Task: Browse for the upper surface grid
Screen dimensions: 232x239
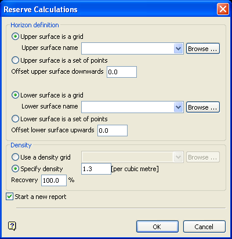Action: pyautogui.click(x=203, y=49)
